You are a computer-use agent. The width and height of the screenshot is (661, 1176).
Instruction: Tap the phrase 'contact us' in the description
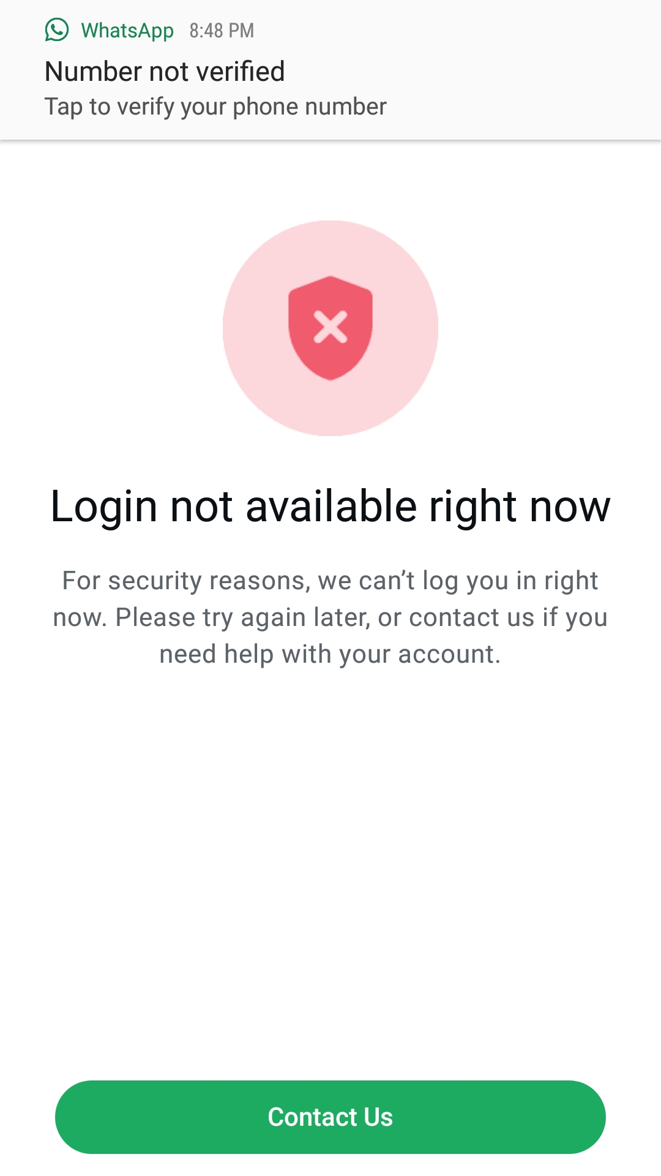coord(471,617)
